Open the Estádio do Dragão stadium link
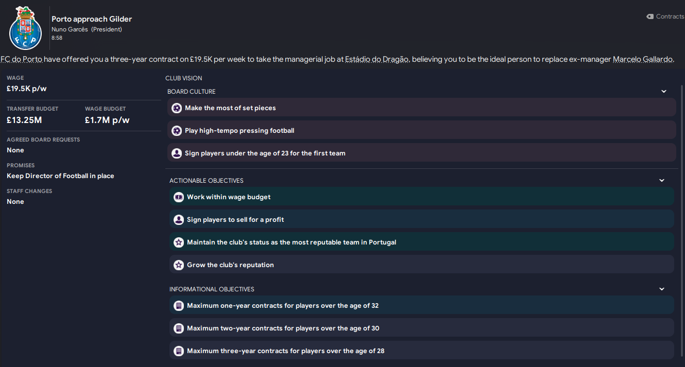 point(377,59)
